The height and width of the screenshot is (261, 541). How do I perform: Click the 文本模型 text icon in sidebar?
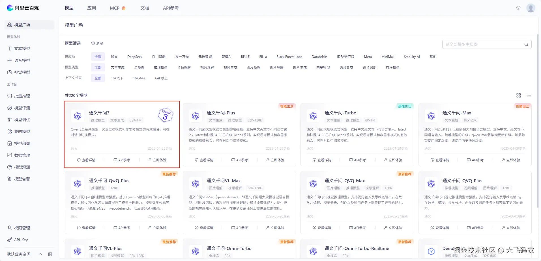pyautogui.click(x=10, y=49)
